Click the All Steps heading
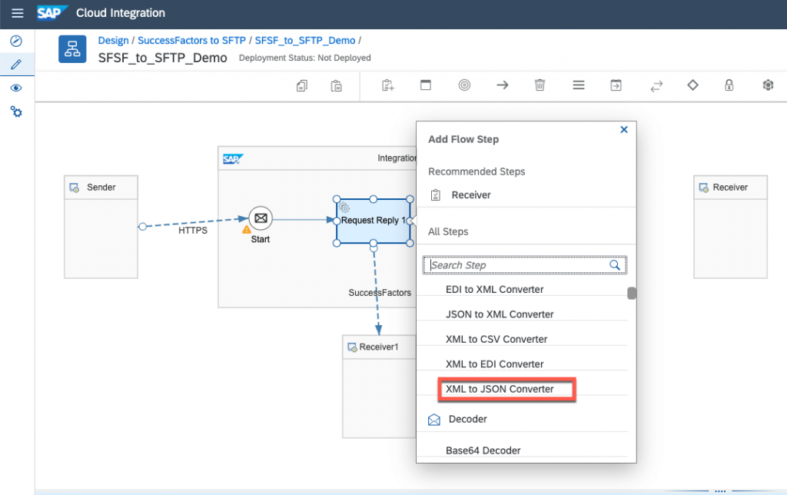The image size is (787, 495). [x=448, y=231]
